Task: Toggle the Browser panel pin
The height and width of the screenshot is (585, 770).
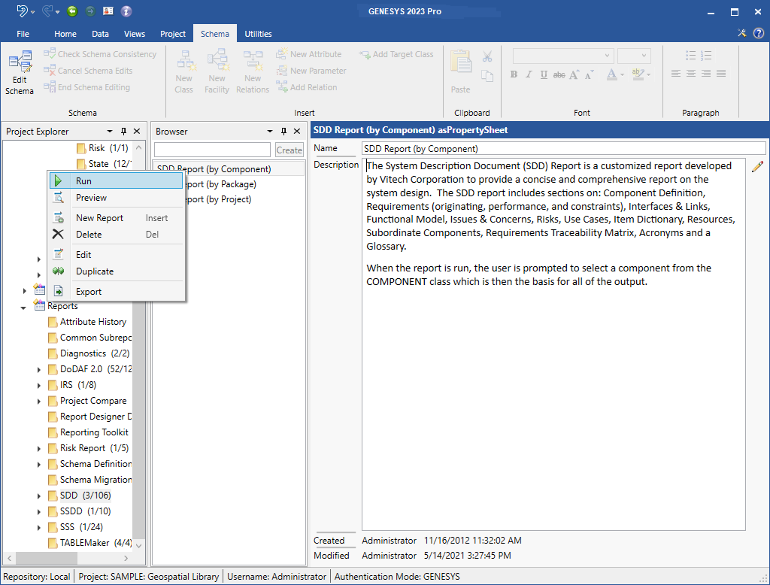Action: click(x=283, y=132)
